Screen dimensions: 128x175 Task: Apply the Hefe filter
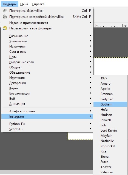pos(110,110)
